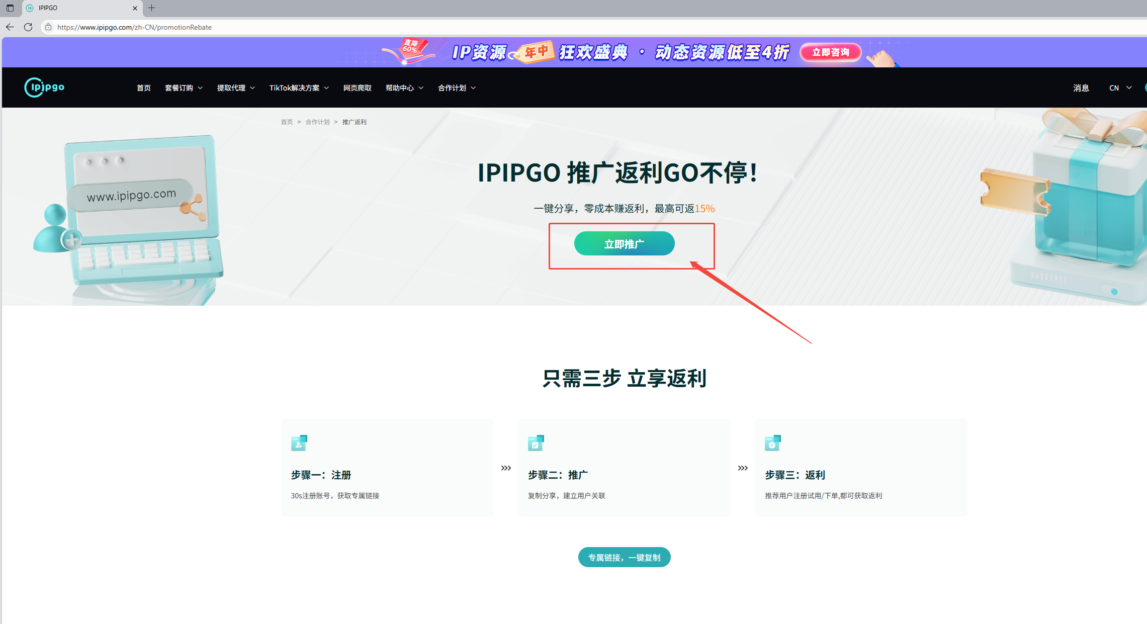Open 消息 messages in header
Viewport: 1147px width, 624px height.
click(x=1081, y=88)
